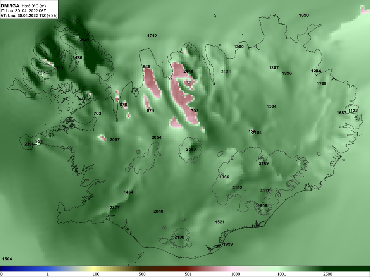Click the 2377 map value
The image size is (370, 277).
pyautogui.click(x=115, y=208)
